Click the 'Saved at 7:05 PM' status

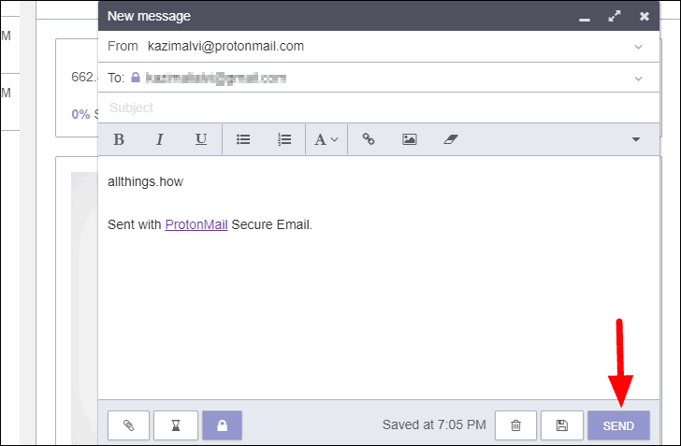(434, 424)
